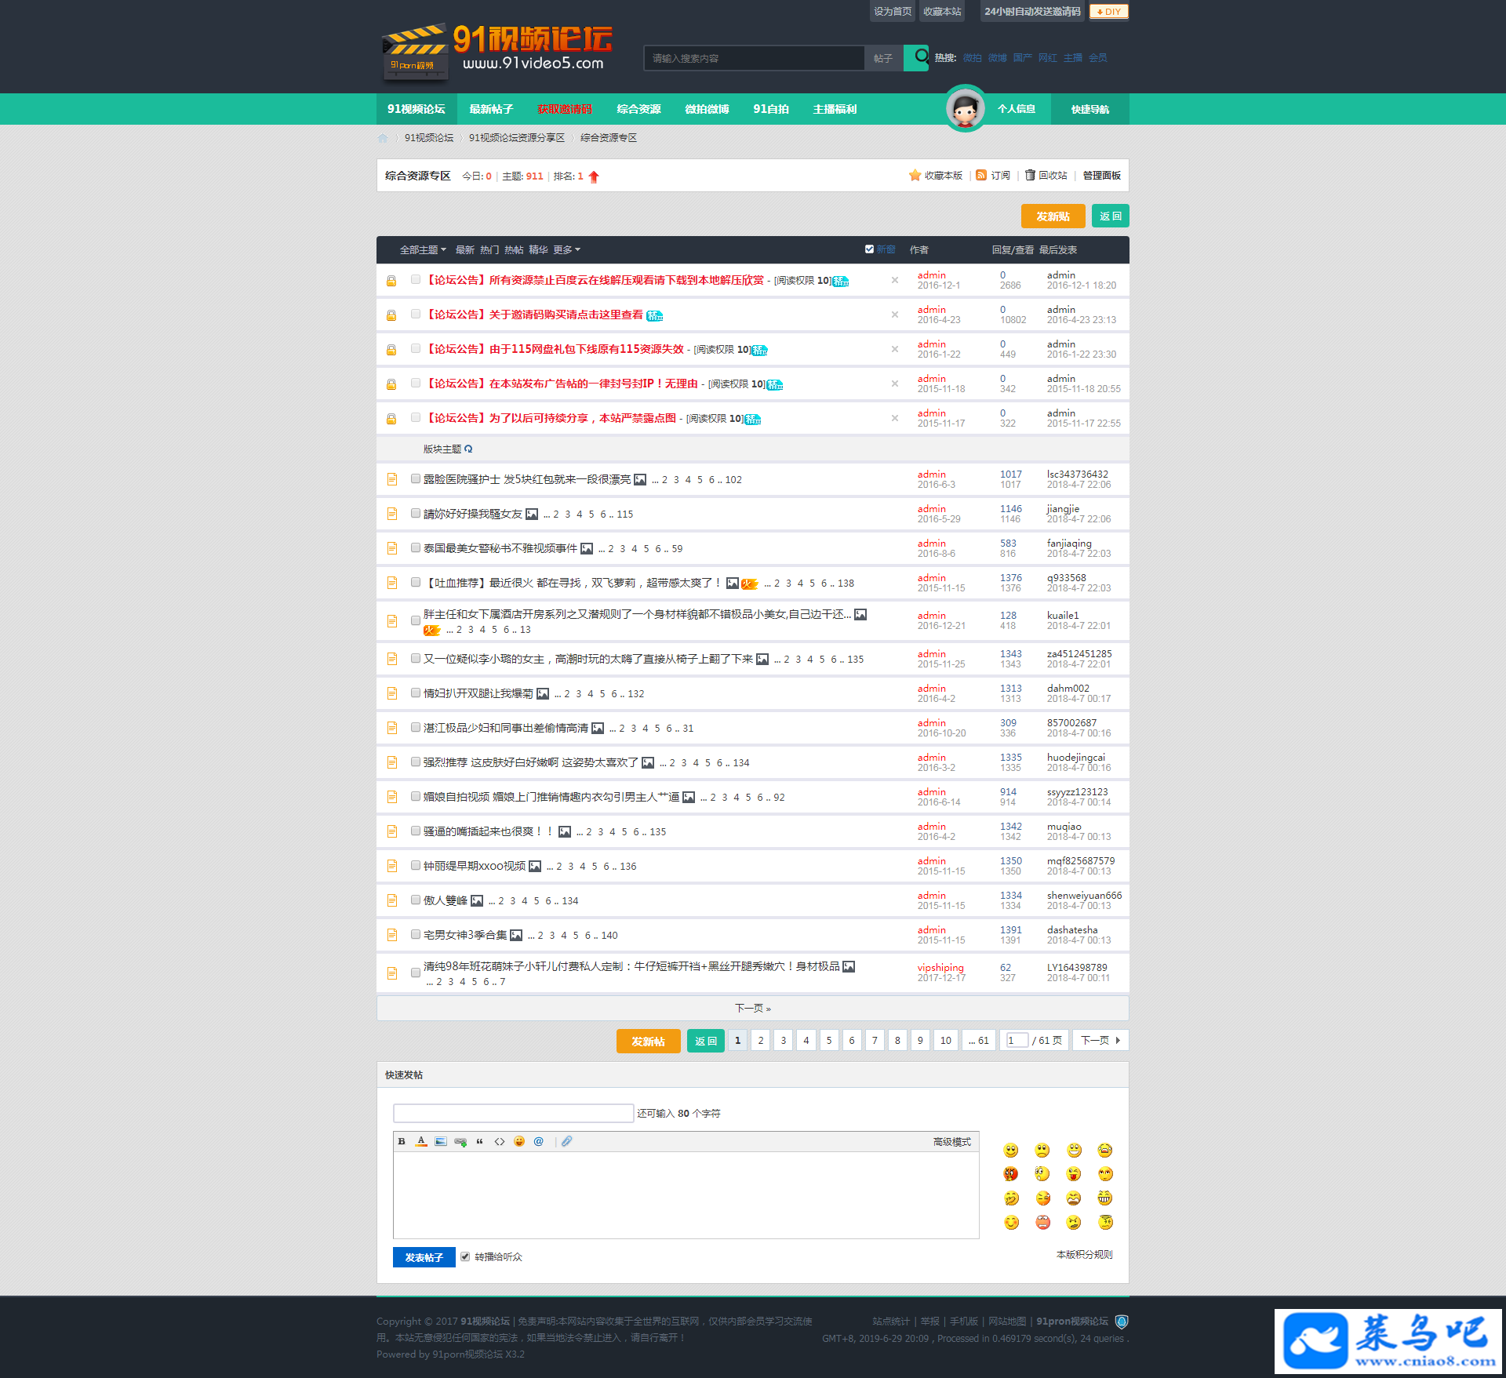This screenshot has width=1506, height=1378.
Task: Click the @ mention icon in editor
Action: point(539,1141)
